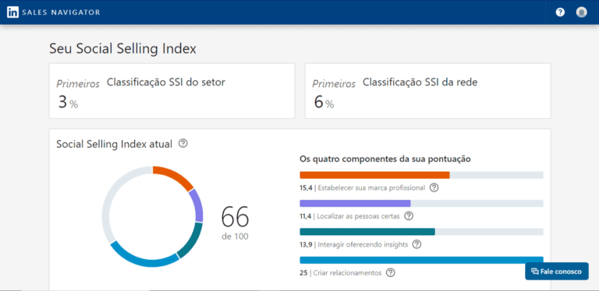Image resolution: width=599 pixels, height=291 pixels.
Task: Click help icon for Interagir oferecendo insights
Action: pos(416,244)
